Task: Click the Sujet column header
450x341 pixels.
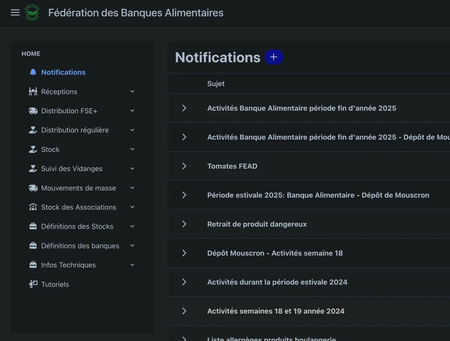Action: coord(216,84)
